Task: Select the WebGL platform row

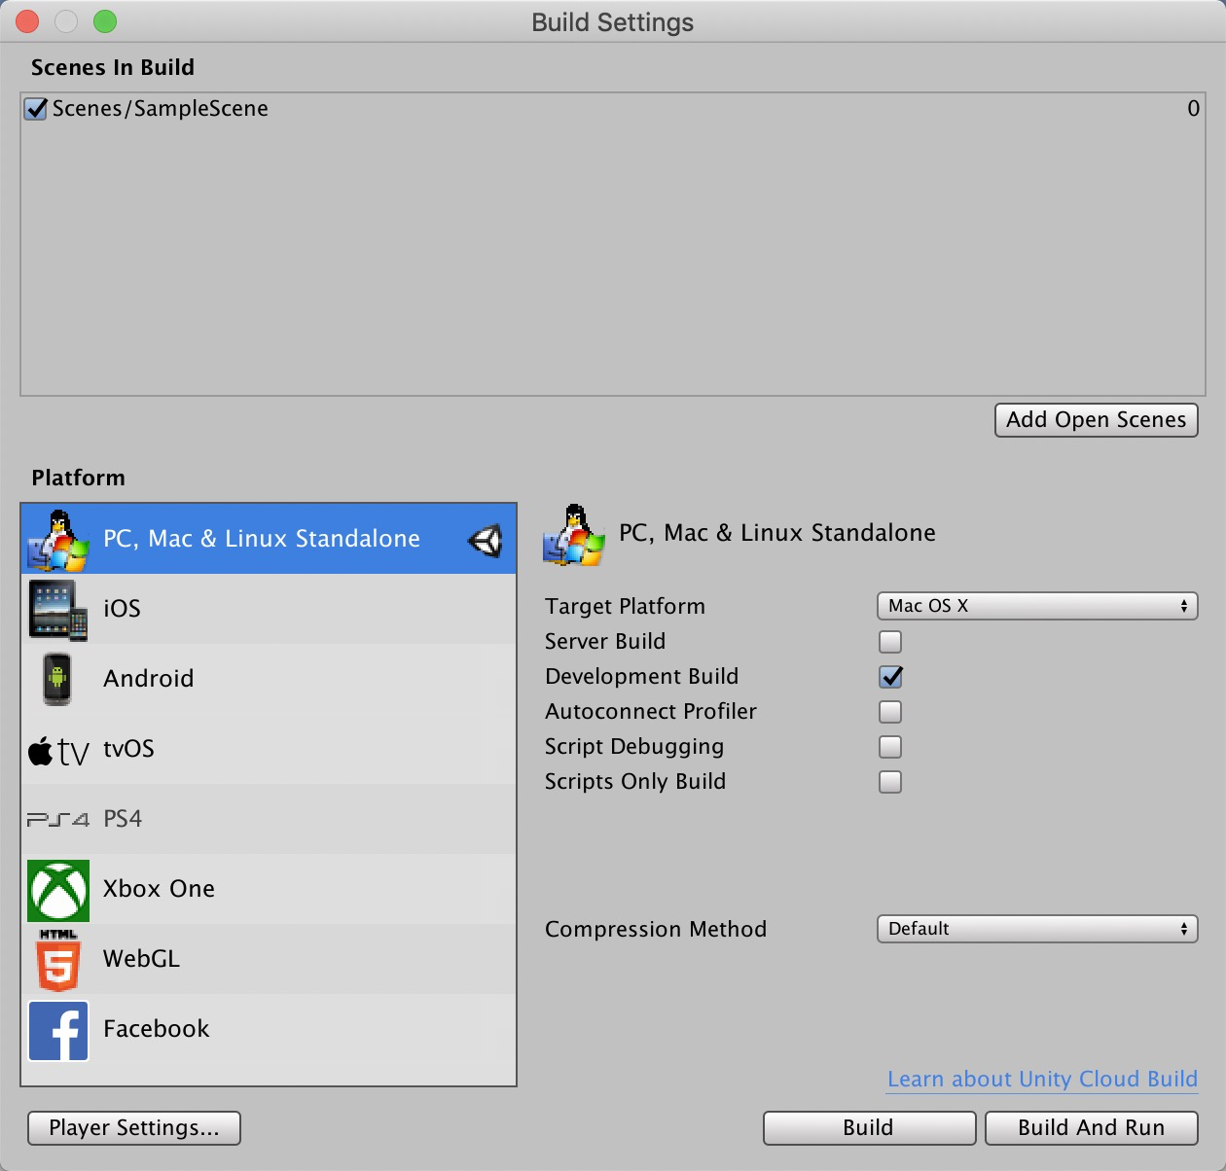Action: [269, 959]
